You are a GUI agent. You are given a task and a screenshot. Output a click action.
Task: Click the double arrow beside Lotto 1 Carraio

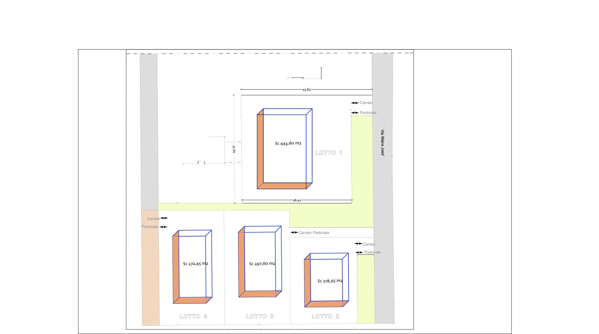pyautogui.click(x=355, y=103)
